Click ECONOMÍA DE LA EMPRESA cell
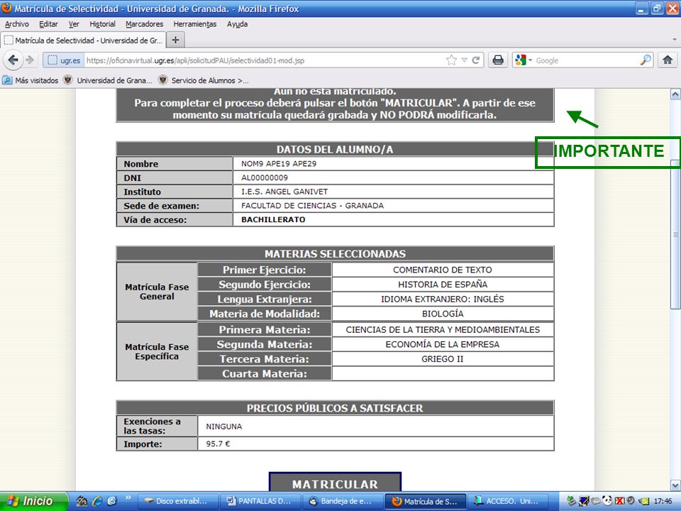Screen dimensions: 681x511 [x=443, y=345]
